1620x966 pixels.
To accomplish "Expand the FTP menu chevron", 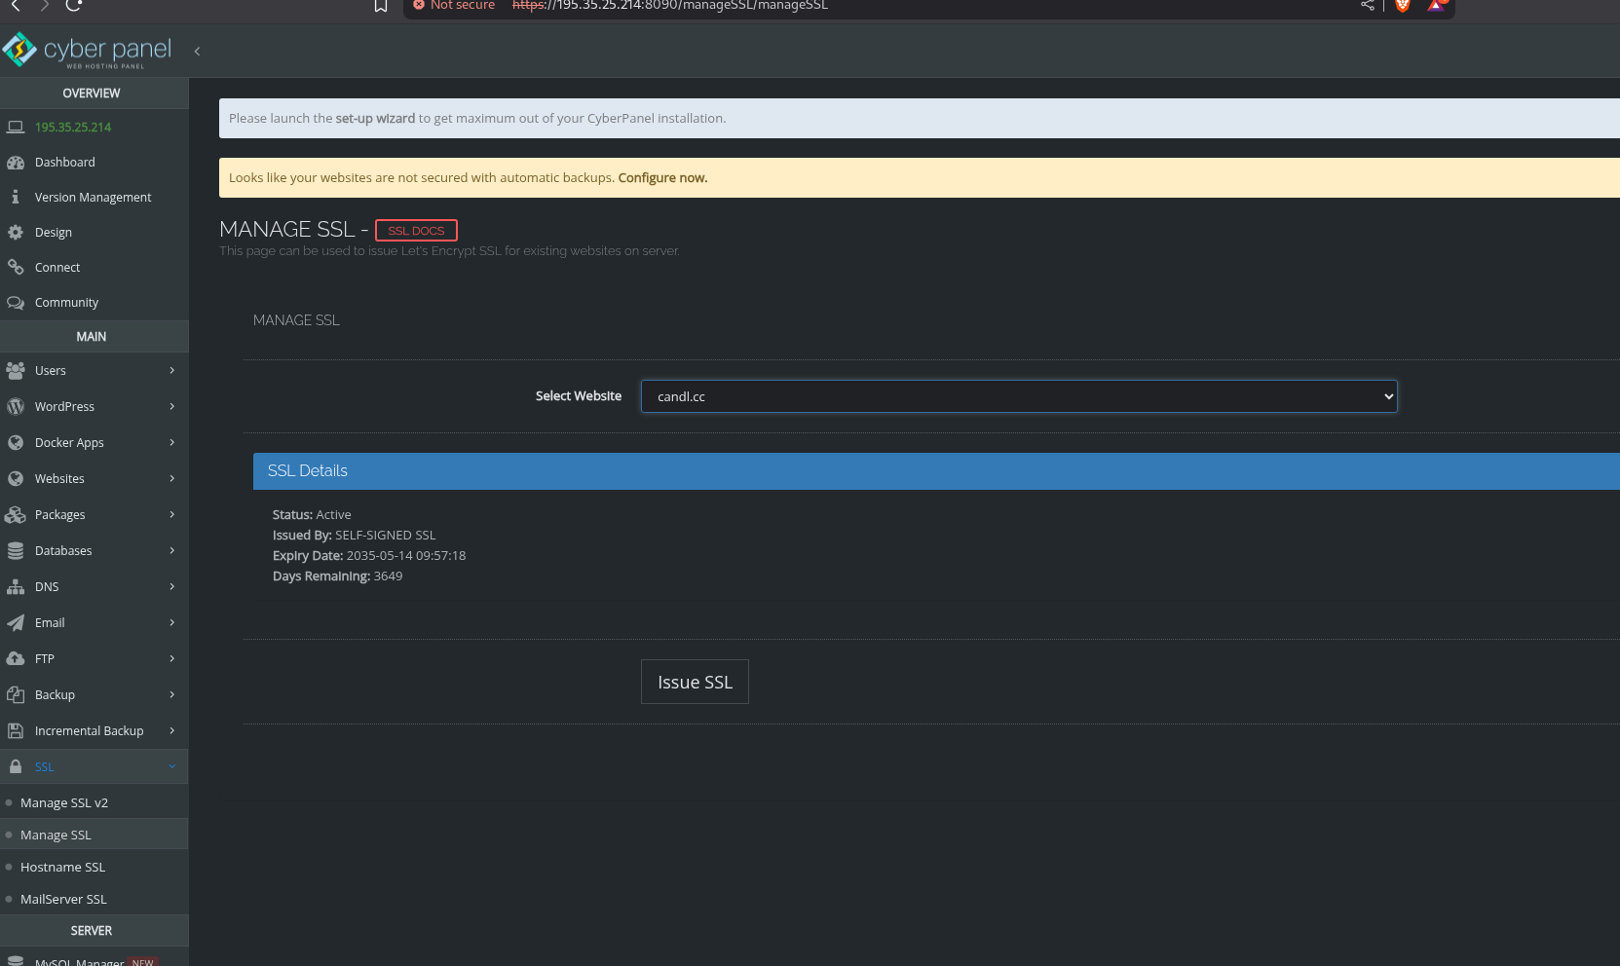I will point(171,658).
